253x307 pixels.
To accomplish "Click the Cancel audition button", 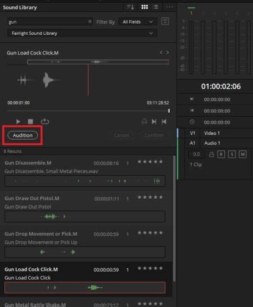I will point(121,135).
